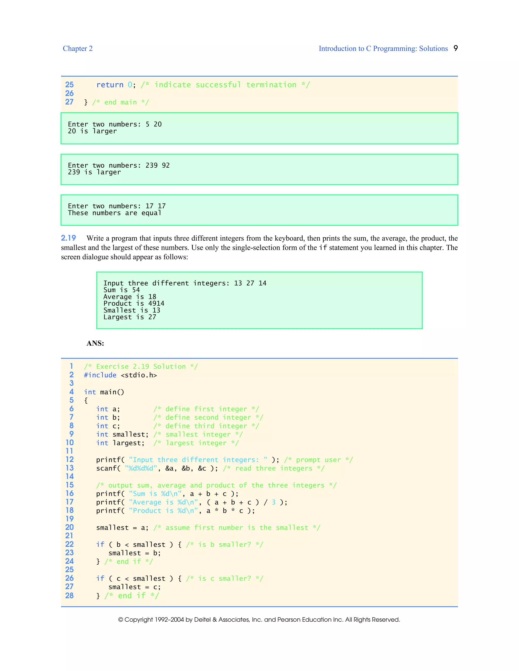Click the 'return 0;' code line
Image resolution: width=519 pixels, height=671 pixels.
116,85
